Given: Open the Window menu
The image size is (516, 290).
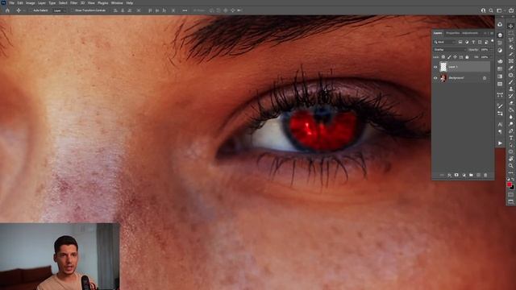Looking at the screenshot, I should click(117, 3).
